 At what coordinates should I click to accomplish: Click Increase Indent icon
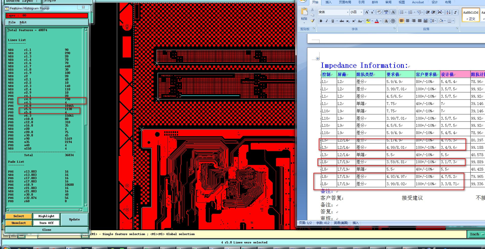(x=433, y=12)
